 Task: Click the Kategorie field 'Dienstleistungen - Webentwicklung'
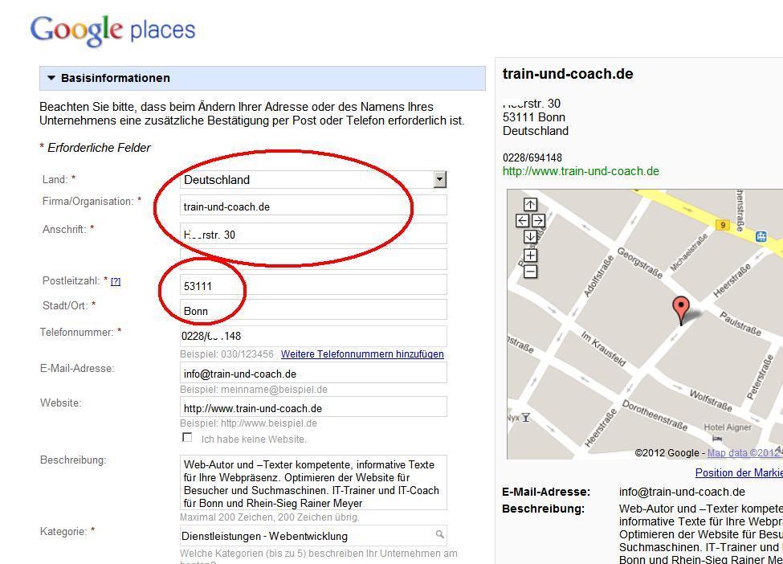[313, 536]
